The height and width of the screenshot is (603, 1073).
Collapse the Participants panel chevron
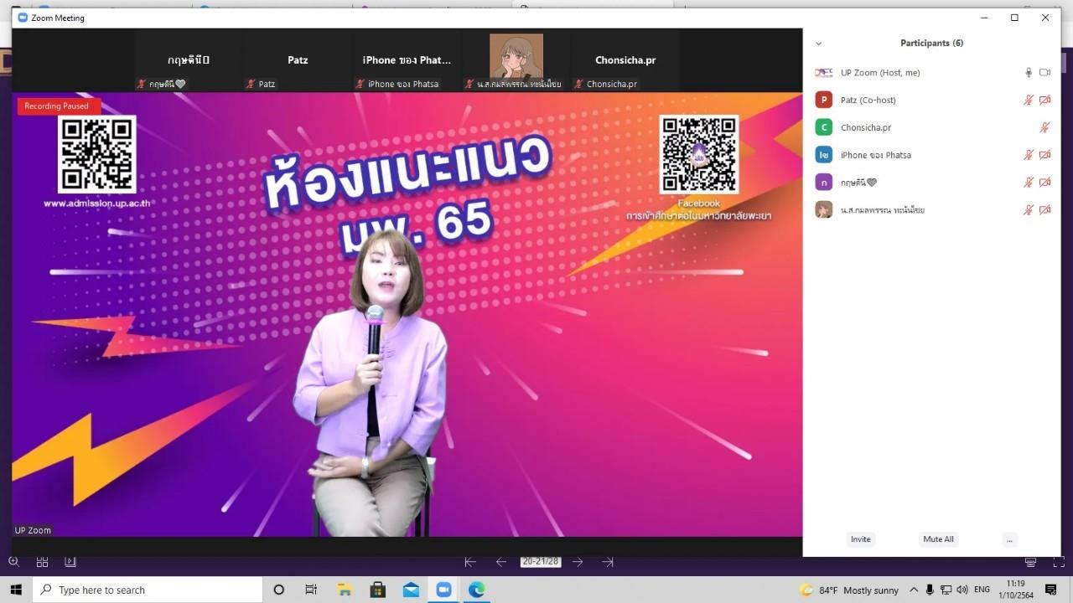click(818, 44)
